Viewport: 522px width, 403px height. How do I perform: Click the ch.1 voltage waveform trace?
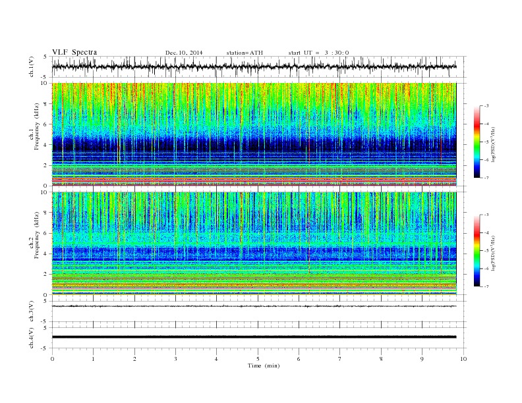(x=254, y=67)
